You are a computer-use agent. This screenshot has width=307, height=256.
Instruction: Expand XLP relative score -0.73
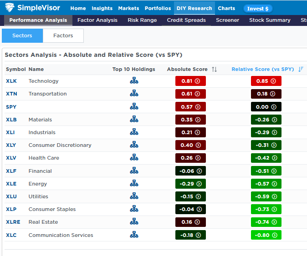click(x=266, y=209)
